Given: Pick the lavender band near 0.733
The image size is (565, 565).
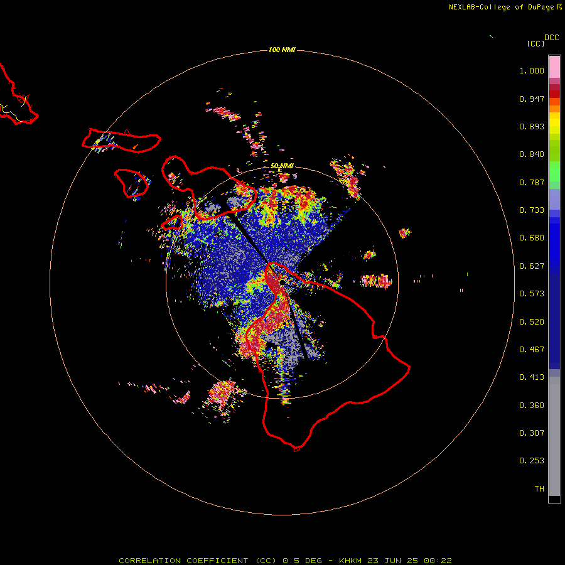Looking at the screenshot, I should click(554, 199).
